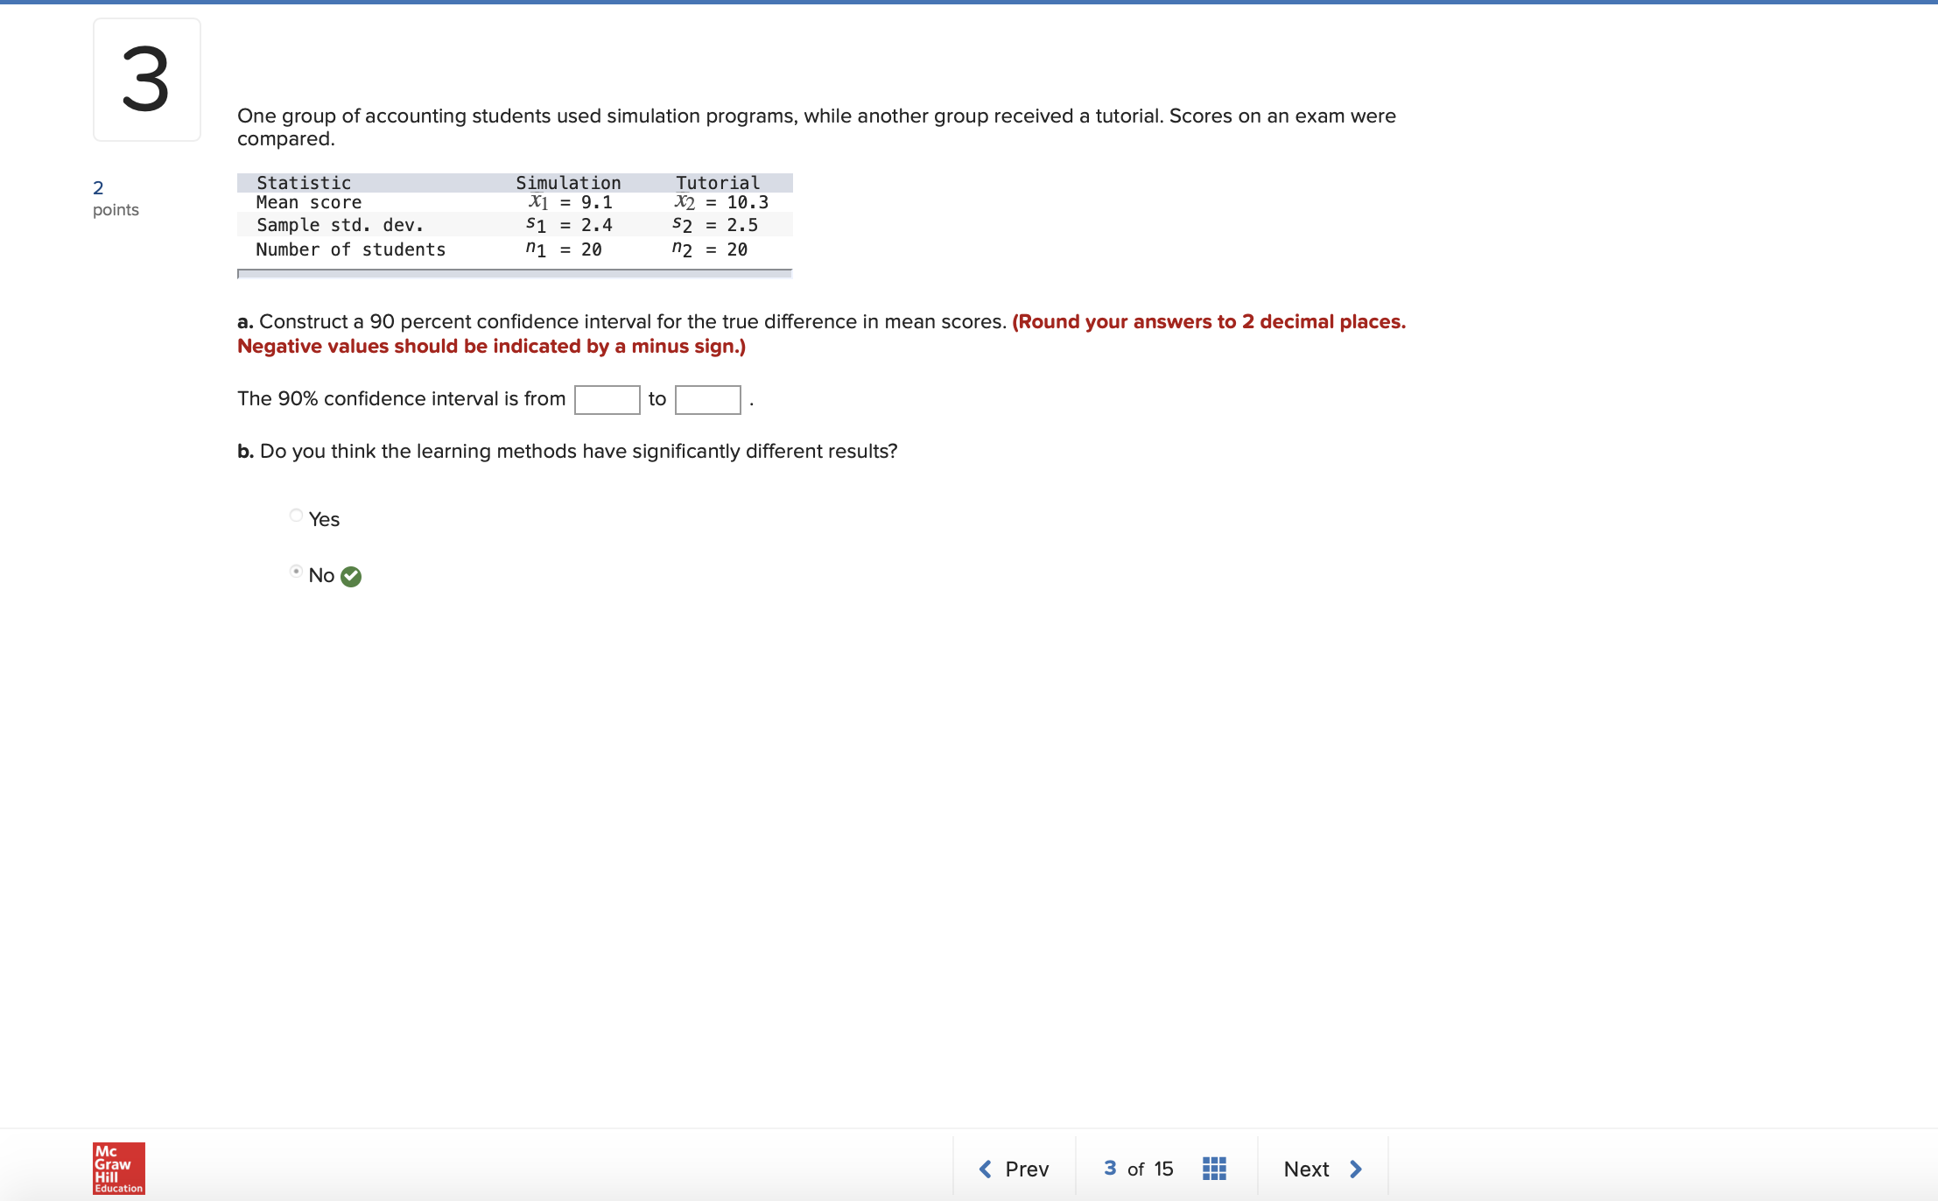Click the Yes answer label text

(324, 519)
